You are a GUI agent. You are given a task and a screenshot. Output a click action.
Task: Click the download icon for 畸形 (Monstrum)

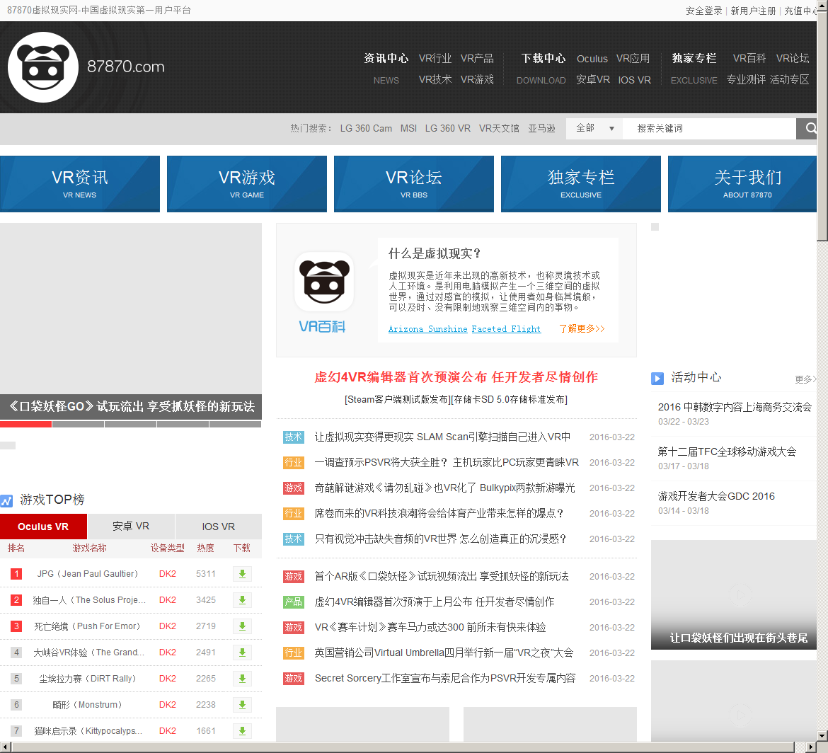[x=242, y=704]
